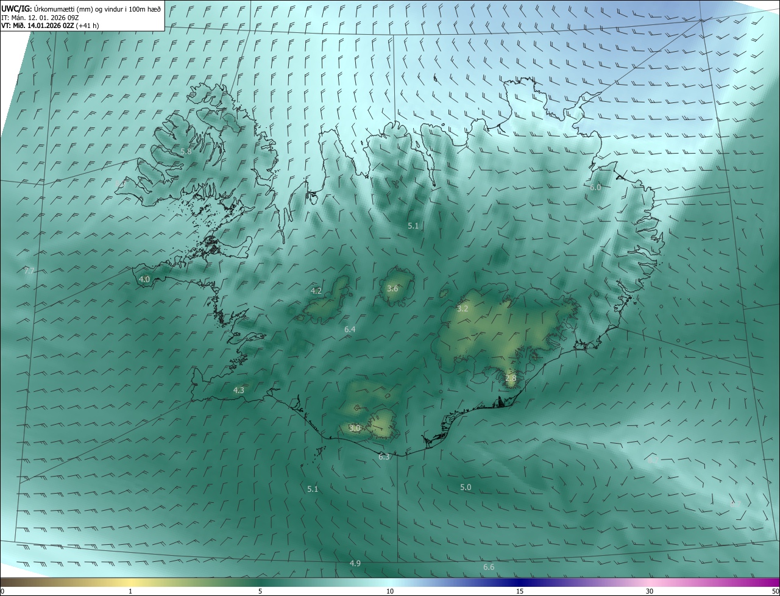Screen dimensions: 780x596
Task: Click the 30 tick on the color scale
Action: pyautogui.click(x=650, y=591)
